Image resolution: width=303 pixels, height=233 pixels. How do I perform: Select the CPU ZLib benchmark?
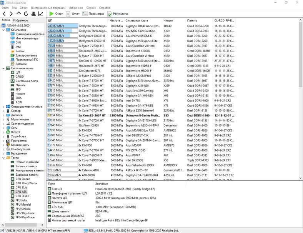pos(21,187)
